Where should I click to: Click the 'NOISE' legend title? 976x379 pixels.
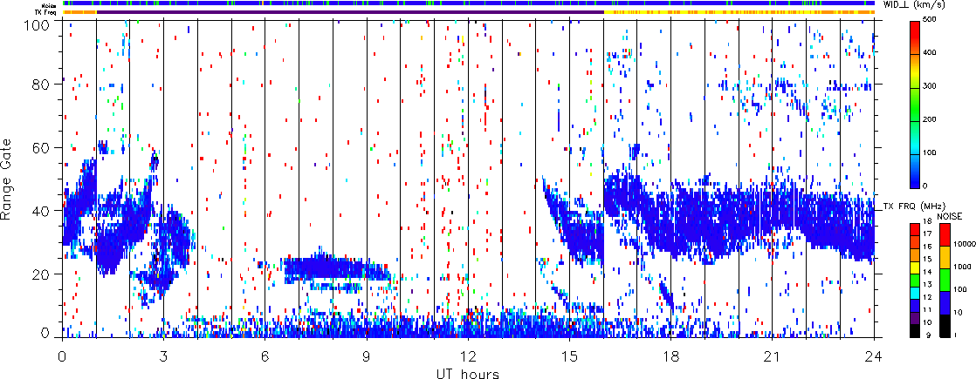pos(950,215)
